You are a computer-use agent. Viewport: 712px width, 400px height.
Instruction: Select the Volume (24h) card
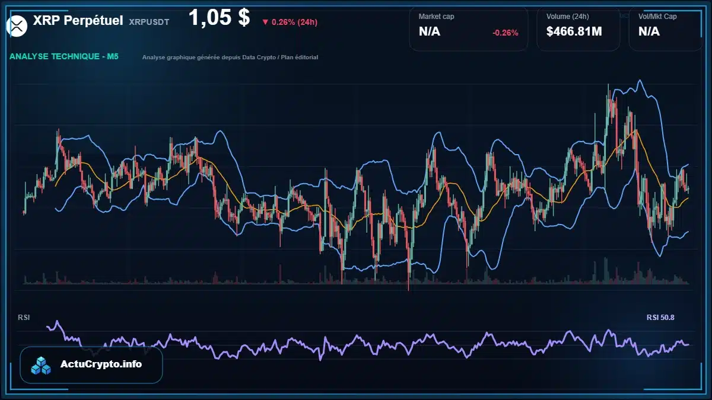(578, 28)
